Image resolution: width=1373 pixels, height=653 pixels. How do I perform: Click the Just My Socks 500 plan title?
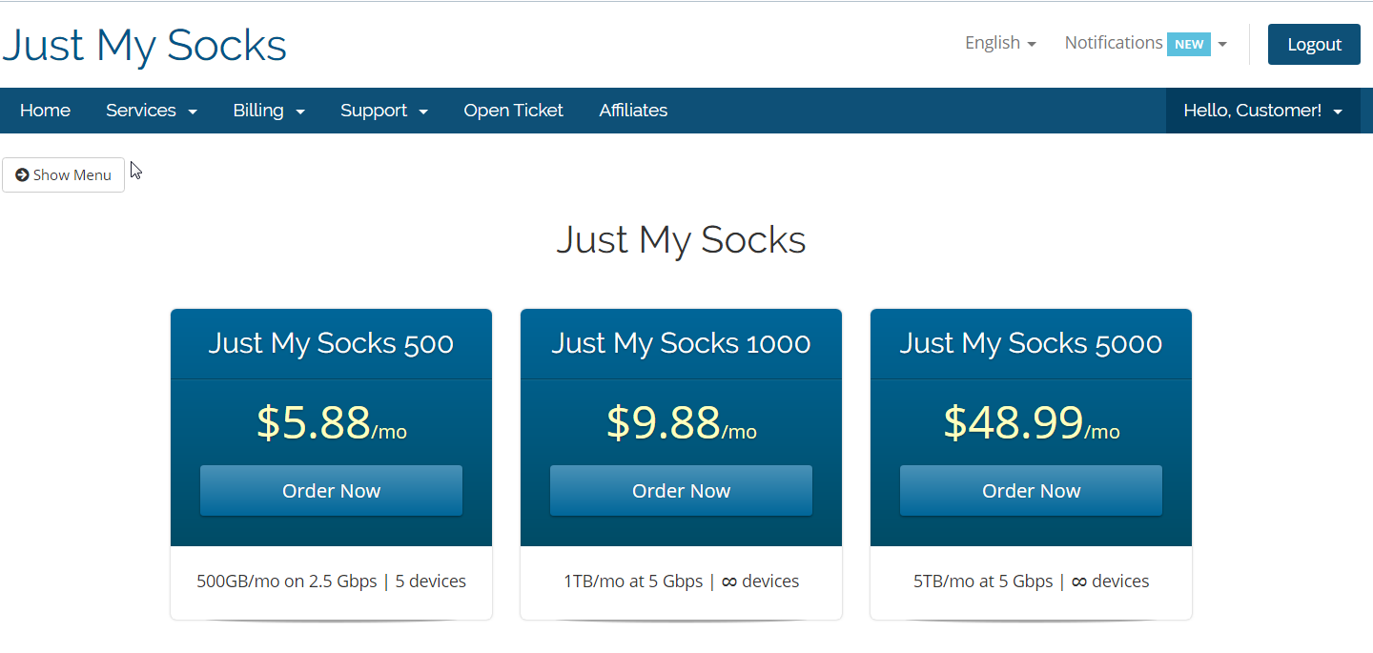[x=331, y=343]
